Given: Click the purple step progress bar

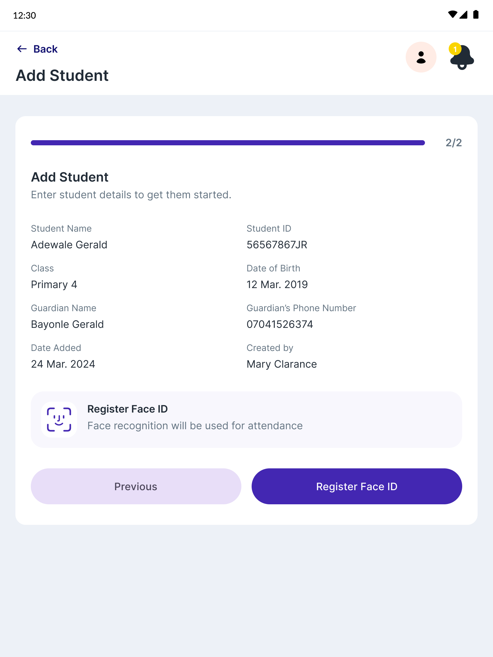Looking at the screenshot, I should (228, 143).
